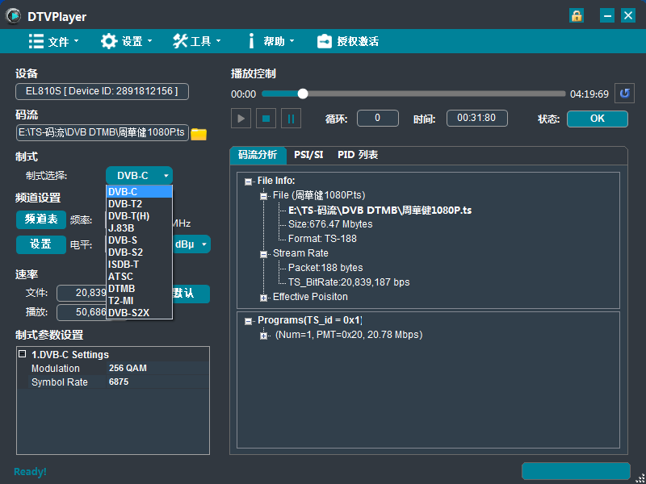Collapse the File (周華健1080P.ts) node
Viewport: 646px width, 484px height.
(x=264, y=196)
